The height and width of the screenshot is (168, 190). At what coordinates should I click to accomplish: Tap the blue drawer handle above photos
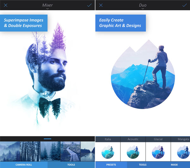(x=47, y=139)
